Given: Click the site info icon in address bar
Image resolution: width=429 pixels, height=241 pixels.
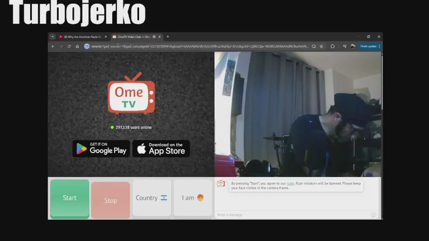Looking at the screenshot, I should (x=87, y=46).
